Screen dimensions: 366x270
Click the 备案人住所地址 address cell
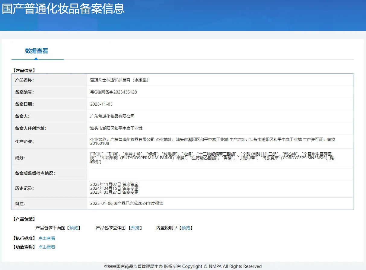coord(220,128)
